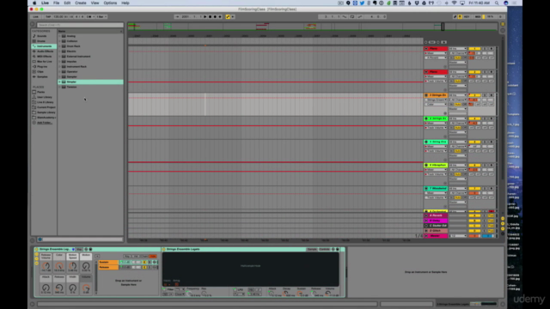The image size is (550, 309).
Task: Toggle MIDI Map Mode switch
Action: (478, 17)
